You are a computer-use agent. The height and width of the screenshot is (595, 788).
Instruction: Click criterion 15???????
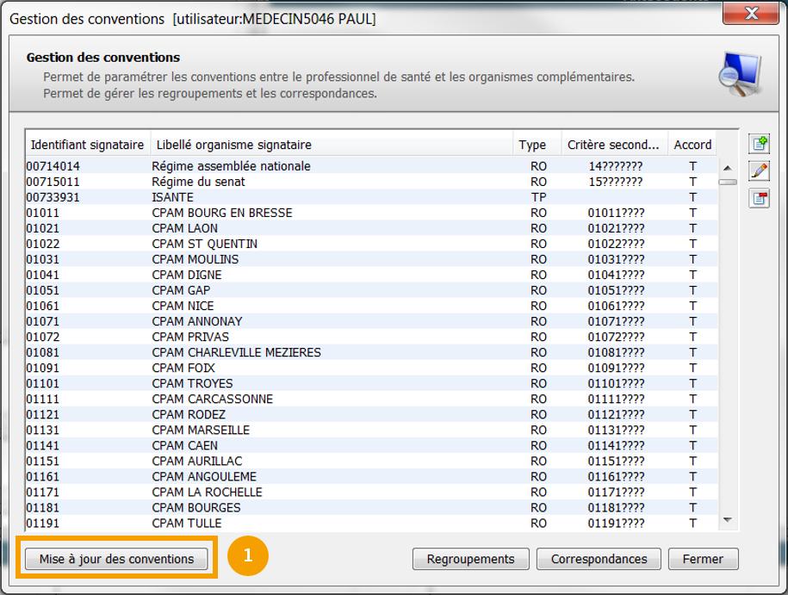coord(615,182)
